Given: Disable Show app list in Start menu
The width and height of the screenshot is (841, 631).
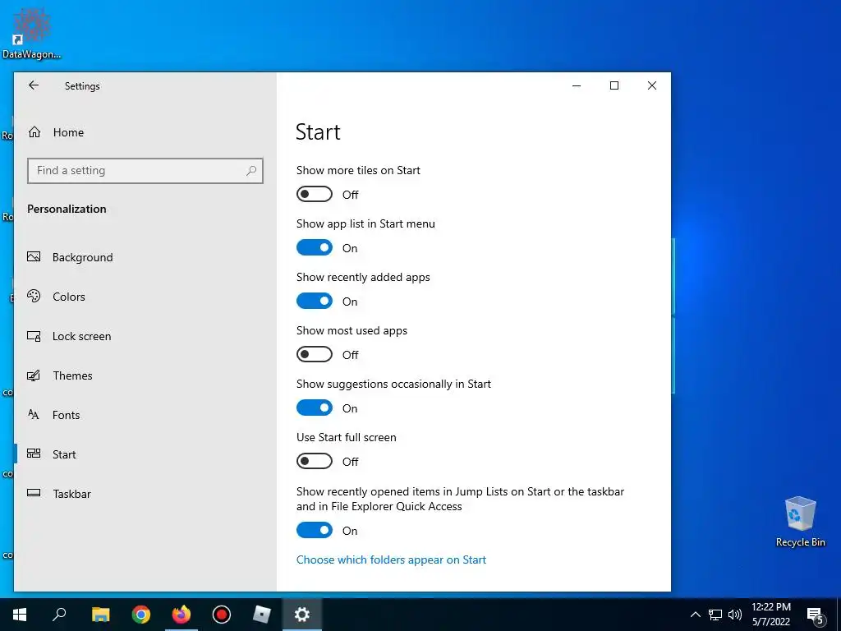Looking at the screenshot, I should (x=315, y=248).
